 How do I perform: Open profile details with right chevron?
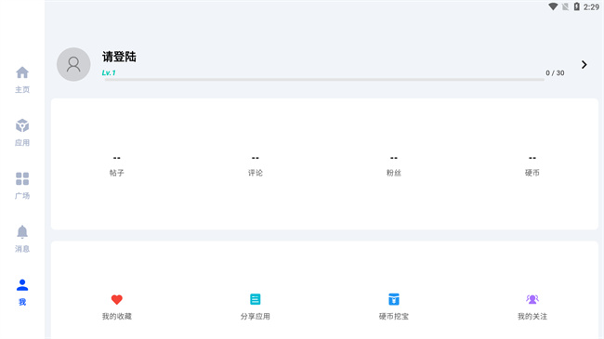click(x=584, y=64)
